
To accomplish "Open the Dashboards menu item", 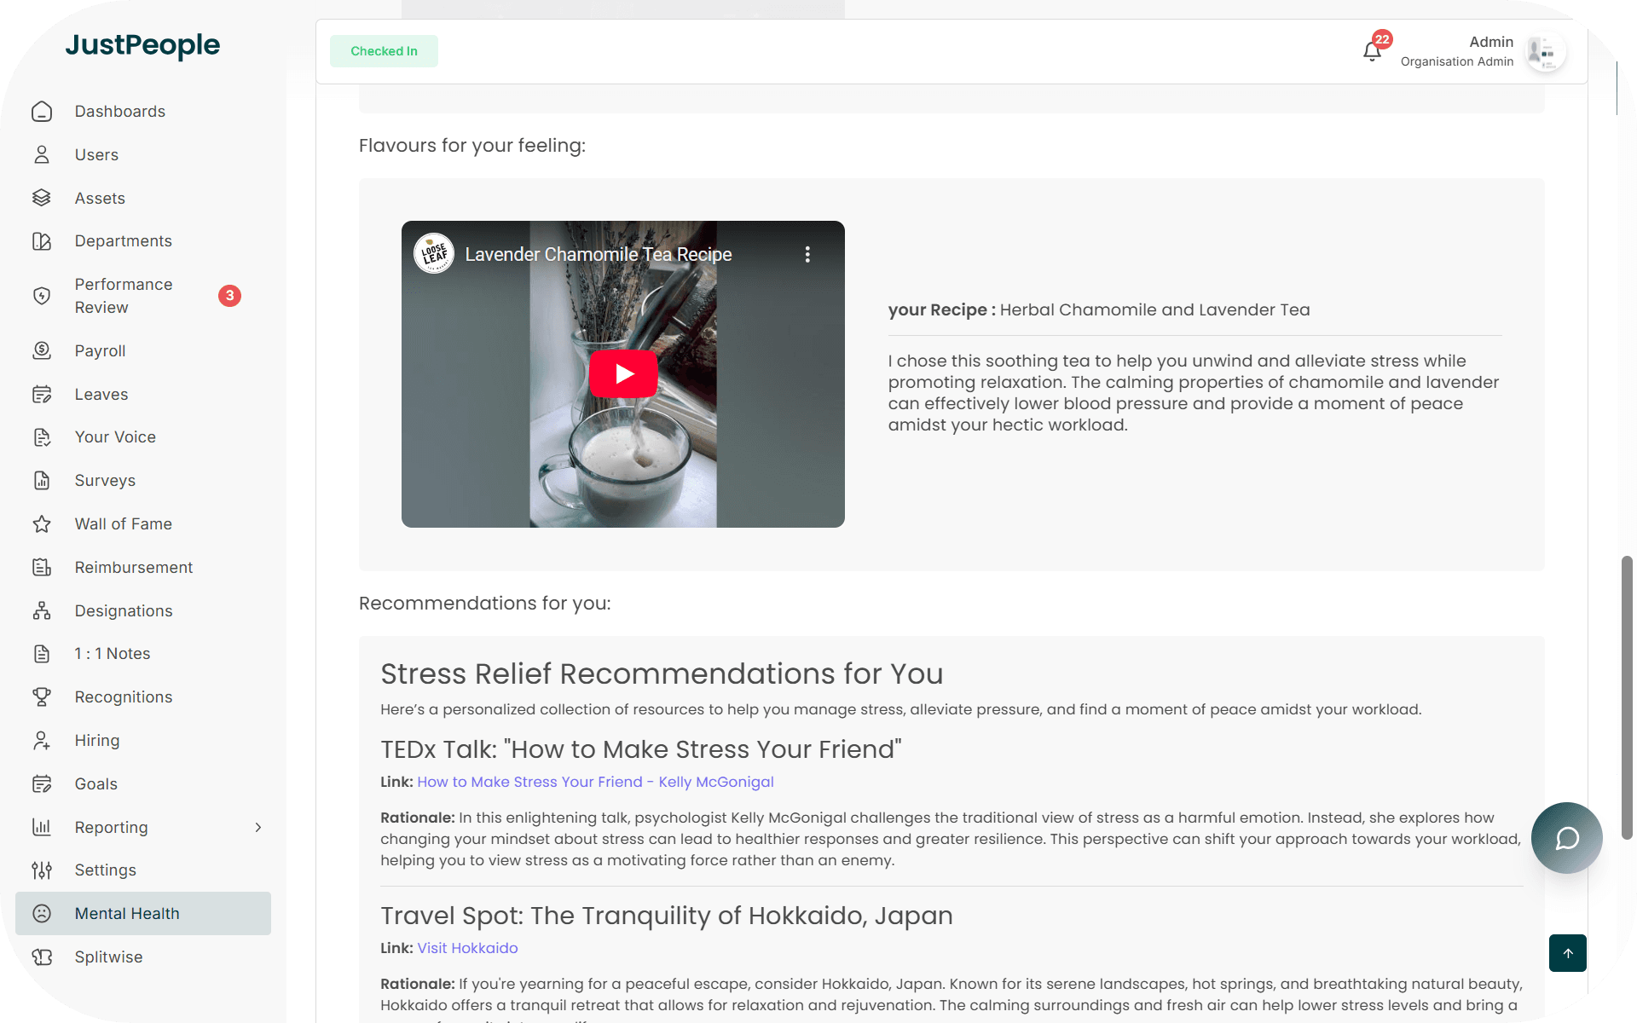I will coord(143,112).
